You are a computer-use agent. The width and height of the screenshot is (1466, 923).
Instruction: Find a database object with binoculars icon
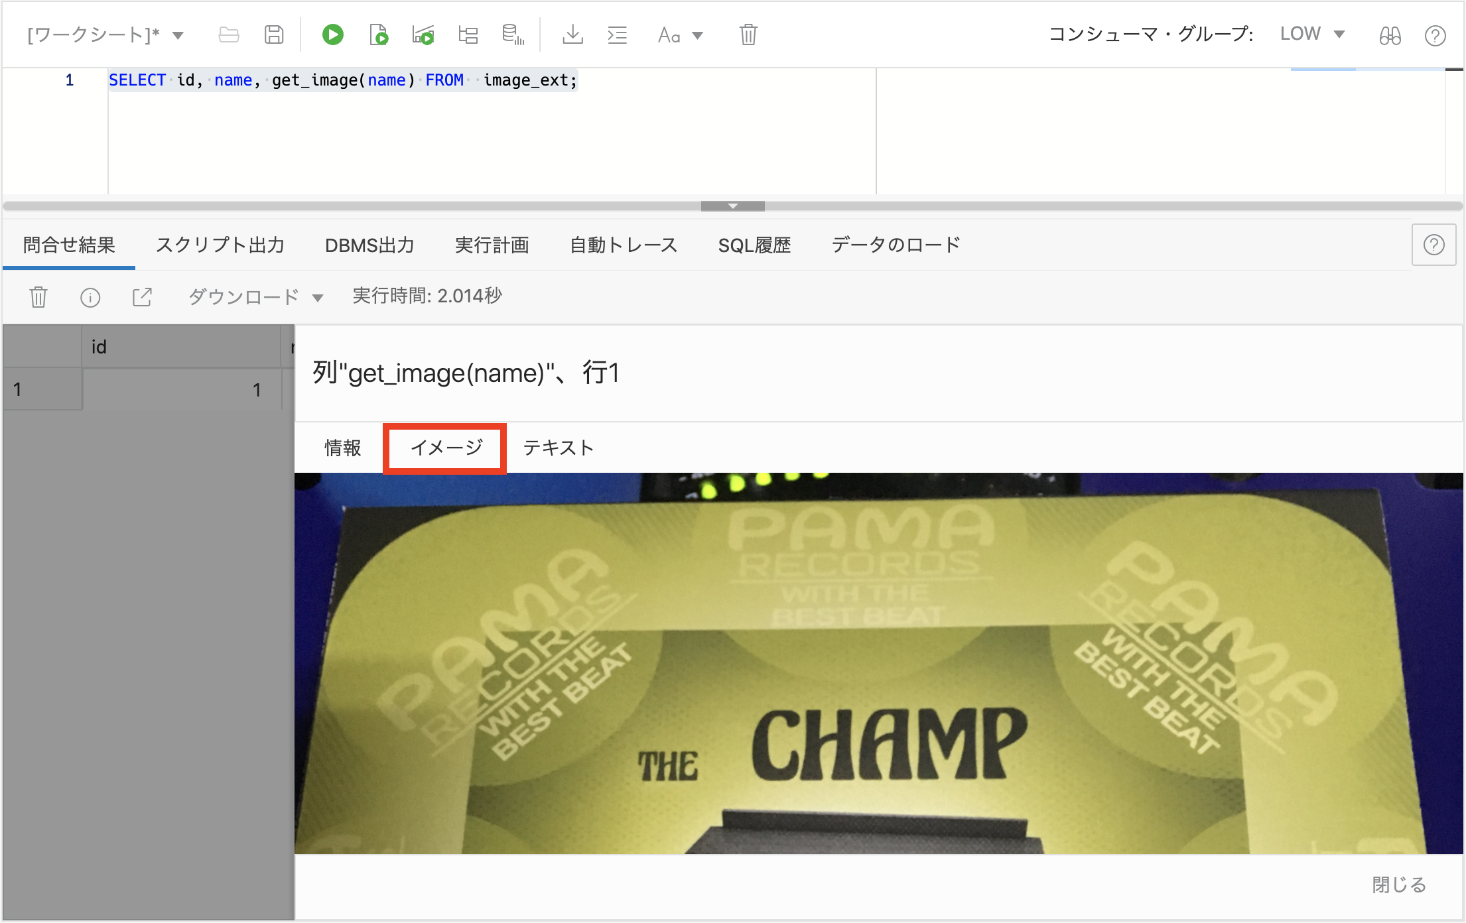1390,34
